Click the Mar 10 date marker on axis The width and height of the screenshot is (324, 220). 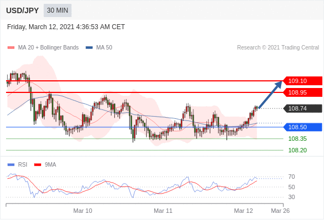pyautogui.click(x=83, y=211)
